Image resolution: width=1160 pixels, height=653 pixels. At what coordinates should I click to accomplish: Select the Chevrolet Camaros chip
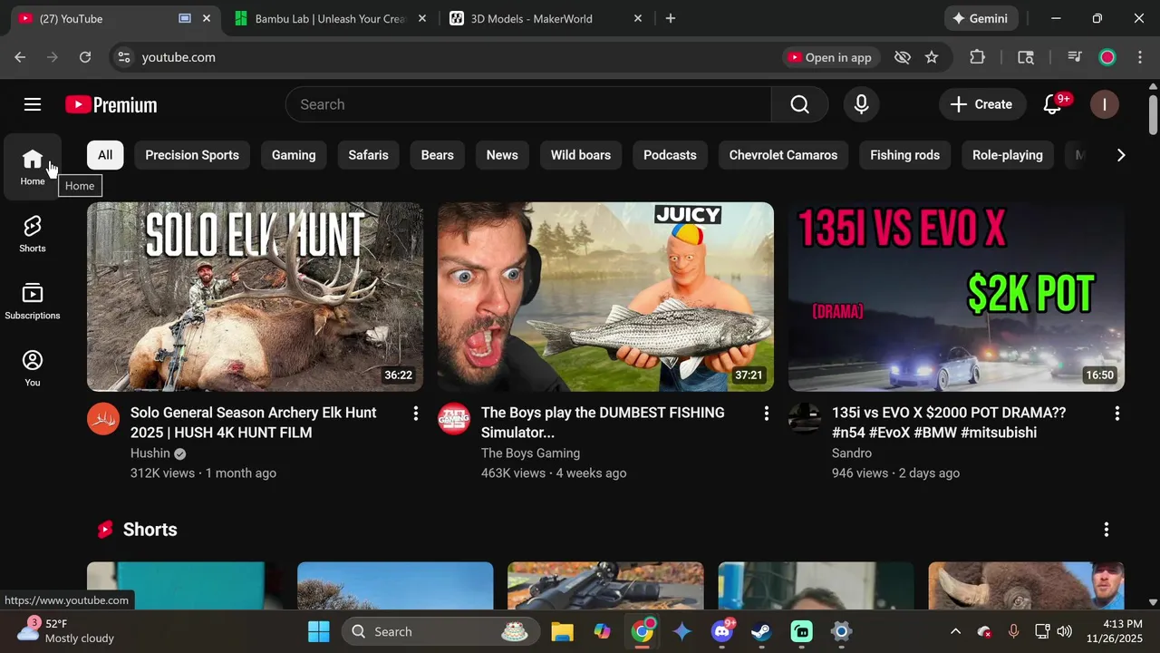click(x=783, y=155)
